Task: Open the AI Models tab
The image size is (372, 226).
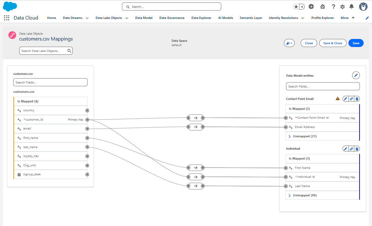Action: coord(225,18)
